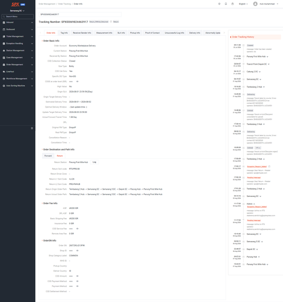
Task: Expand the Linehaul menu chevron
Action: [x=32, y=72]
